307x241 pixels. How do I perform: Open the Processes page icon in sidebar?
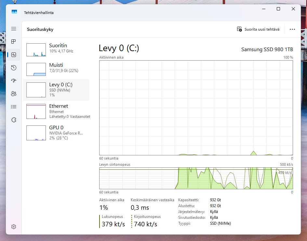[x=14, y=42]
